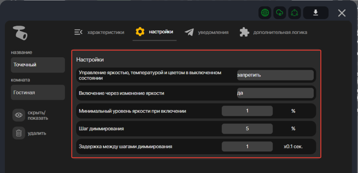Screen dimensions: 358x173
Task: Click the Шаг диммирования label
Action: coord(102,129)
